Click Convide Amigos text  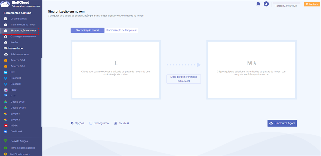coord(19,141)
